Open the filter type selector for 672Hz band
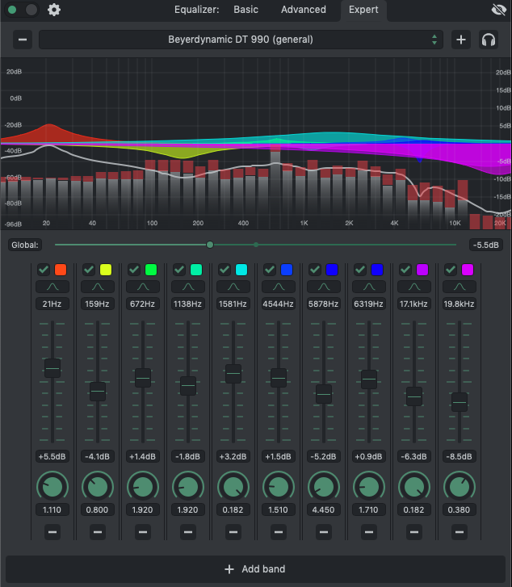Image resolution: width=512 pixels, height=587 pixels. pyautogui.click(x=143, y=287)
